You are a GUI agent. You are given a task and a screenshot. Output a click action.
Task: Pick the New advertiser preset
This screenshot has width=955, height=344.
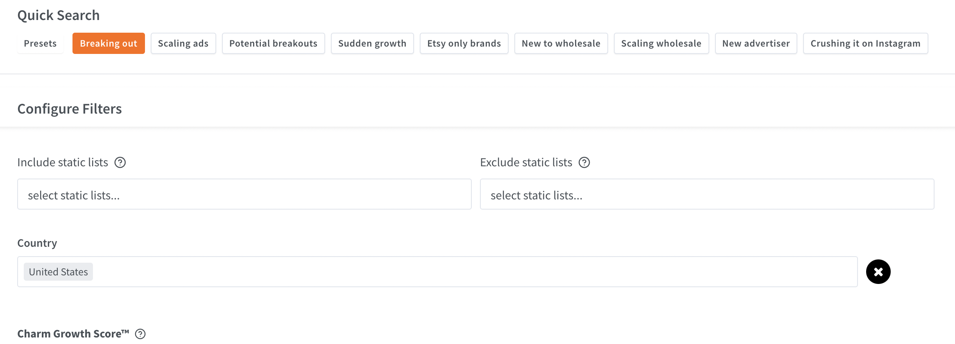756,43
